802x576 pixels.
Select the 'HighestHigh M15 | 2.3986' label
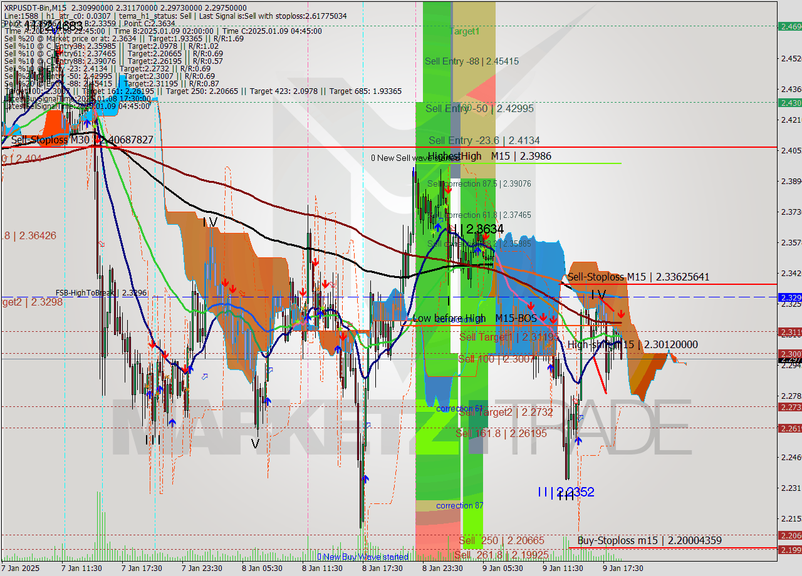pyautogui.click(x=489, y=156)
